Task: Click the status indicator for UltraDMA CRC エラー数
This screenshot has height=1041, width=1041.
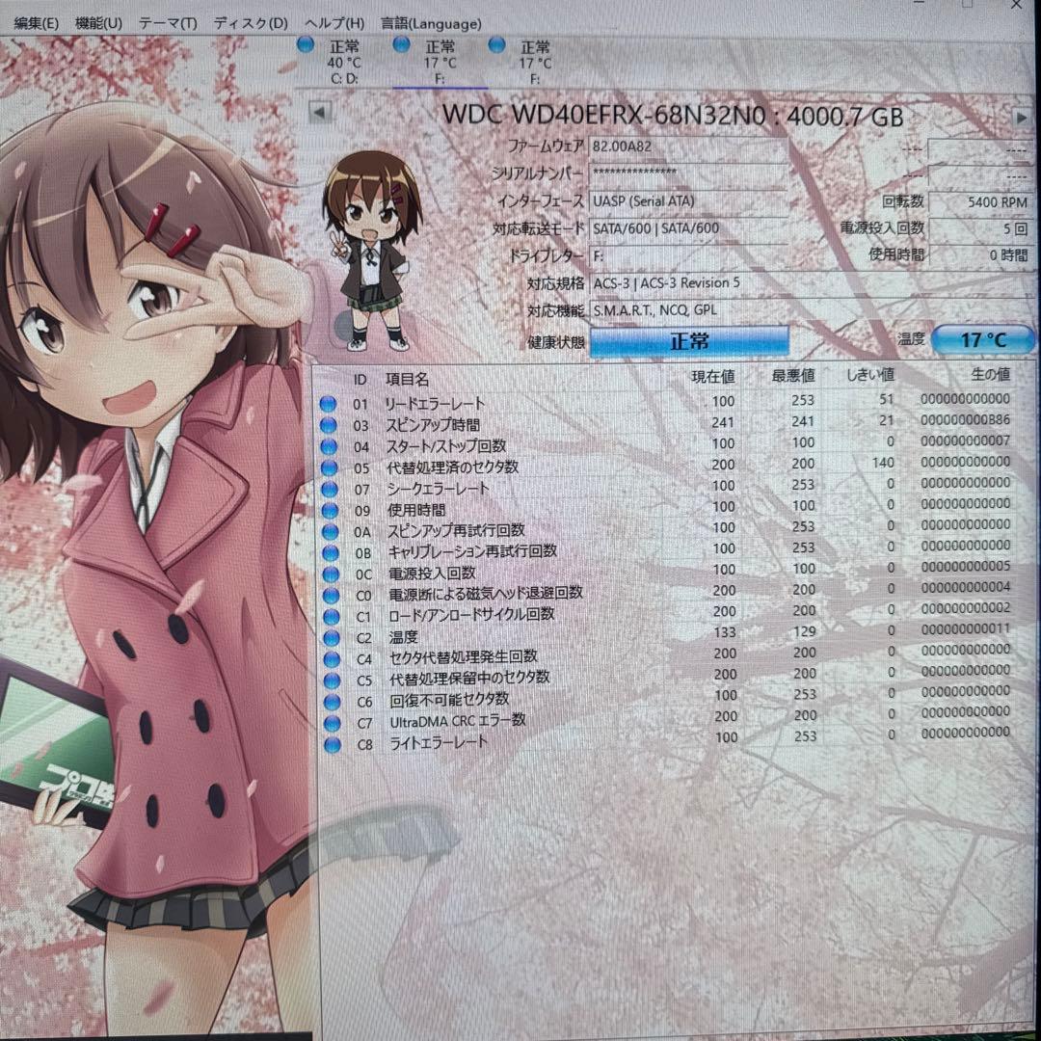Action: click(x=333, y=719)
